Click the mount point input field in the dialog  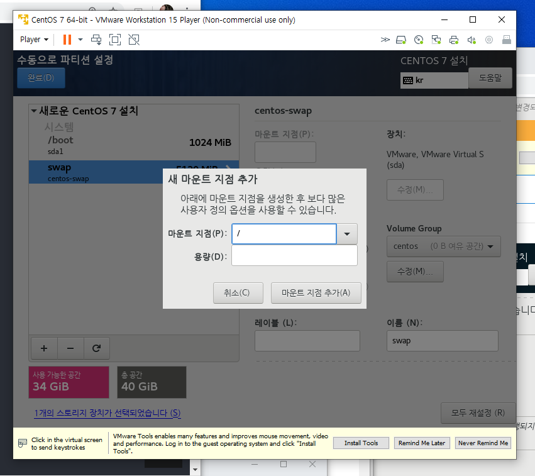tap(284, 234)
